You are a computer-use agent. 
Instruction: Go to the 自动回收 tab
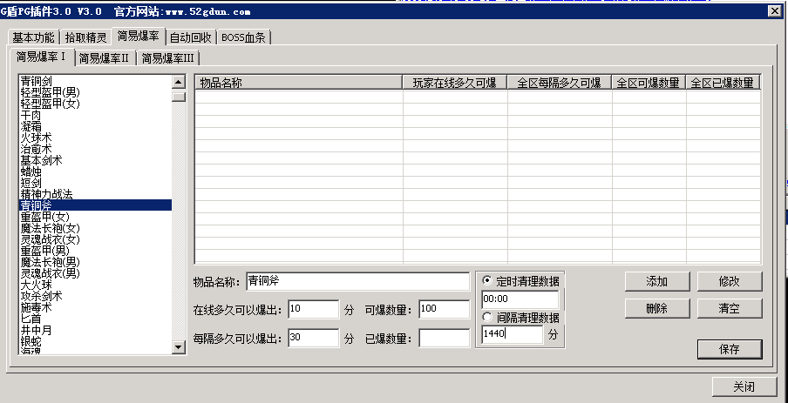point(191,37)
